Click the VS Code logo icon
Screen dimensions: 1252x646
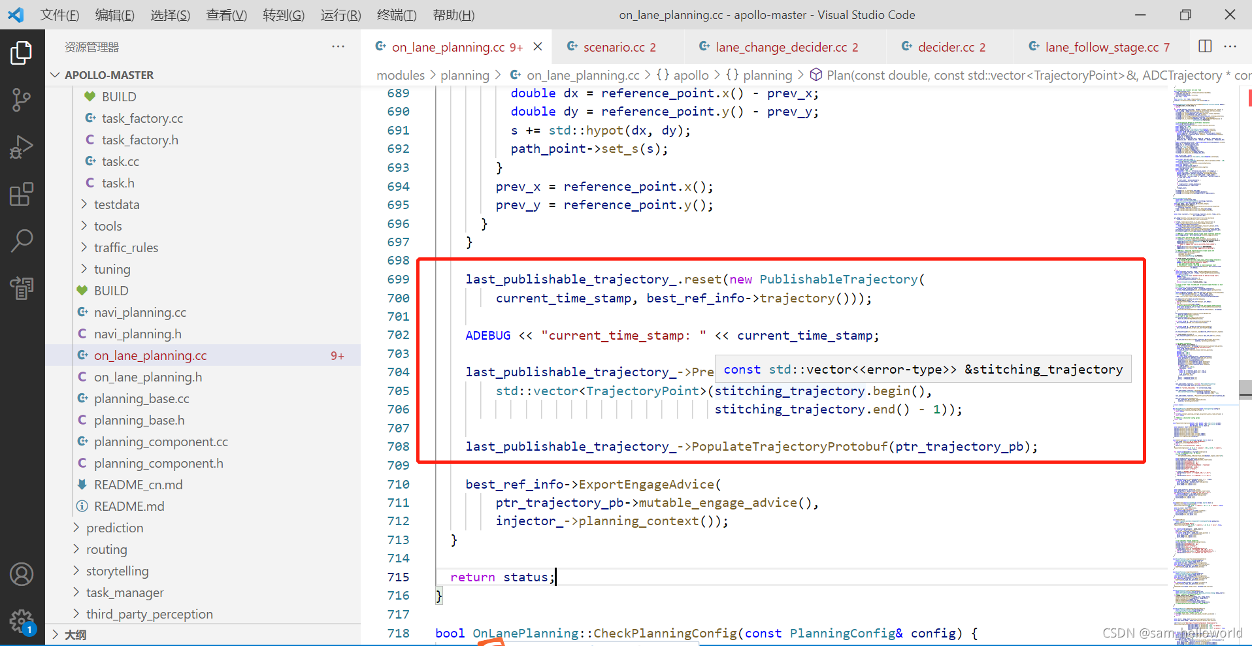tap(16, 14)
